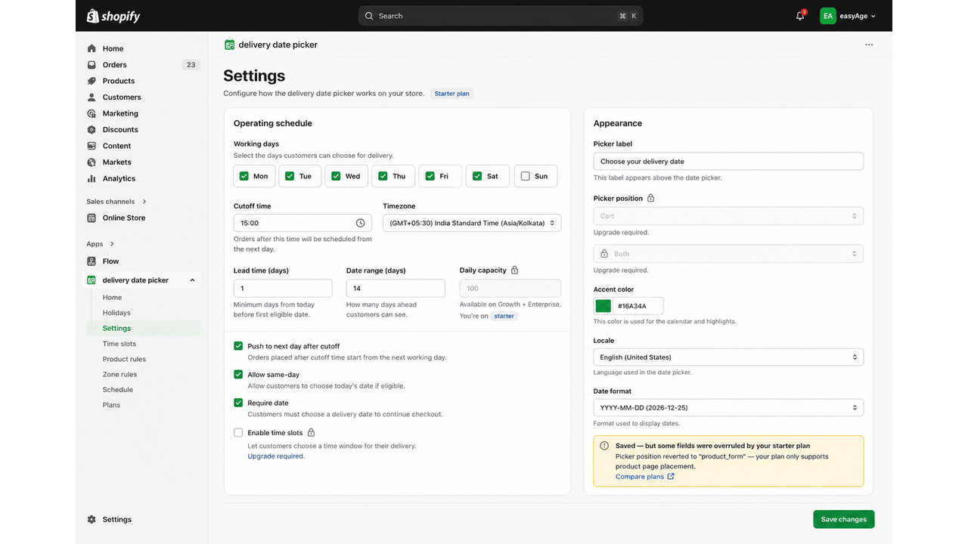The height and width of the screenshot is (544, 968).
Task: Click the search magnifier icon
Action: coord(369,16)
